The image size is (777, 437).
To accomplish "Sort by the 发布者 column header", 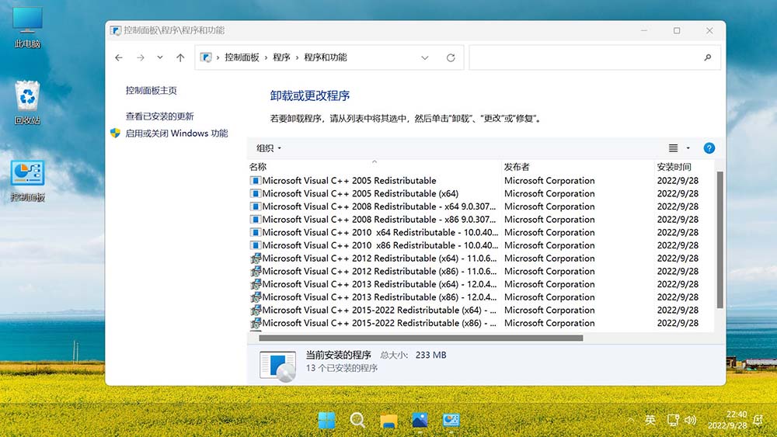I will click(517, 167).
